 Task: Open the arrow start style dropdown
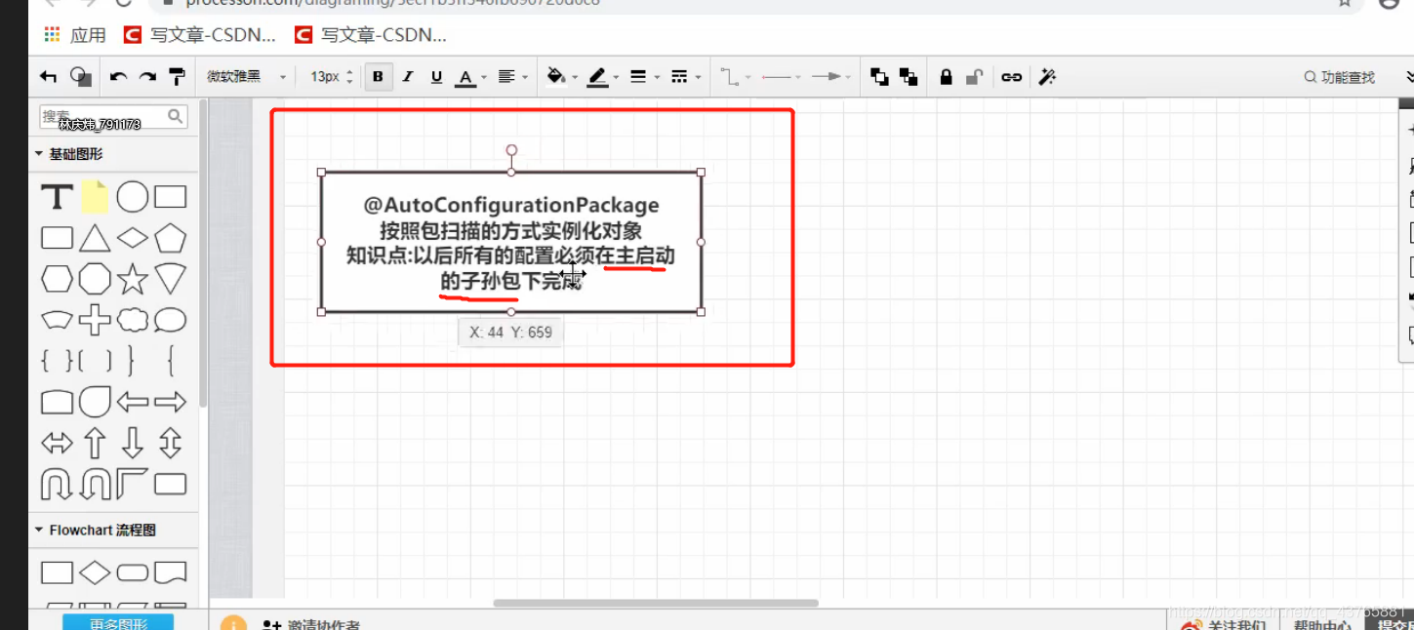[781, 77]
